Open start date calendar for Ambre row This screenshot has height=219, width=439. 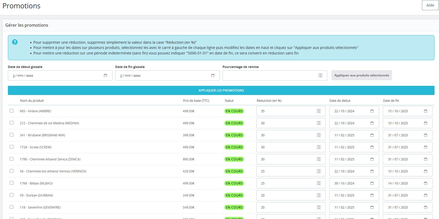[x=372, y=111]
